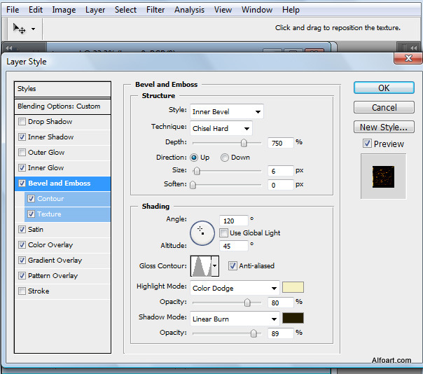Click the New Style... button
The width and height of the screenshot is (423, 374).
pyautogui.click(x=384, y=127)
